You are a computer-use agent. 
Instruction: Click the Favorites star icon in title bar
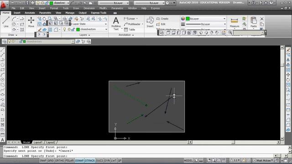pos(266,3)
